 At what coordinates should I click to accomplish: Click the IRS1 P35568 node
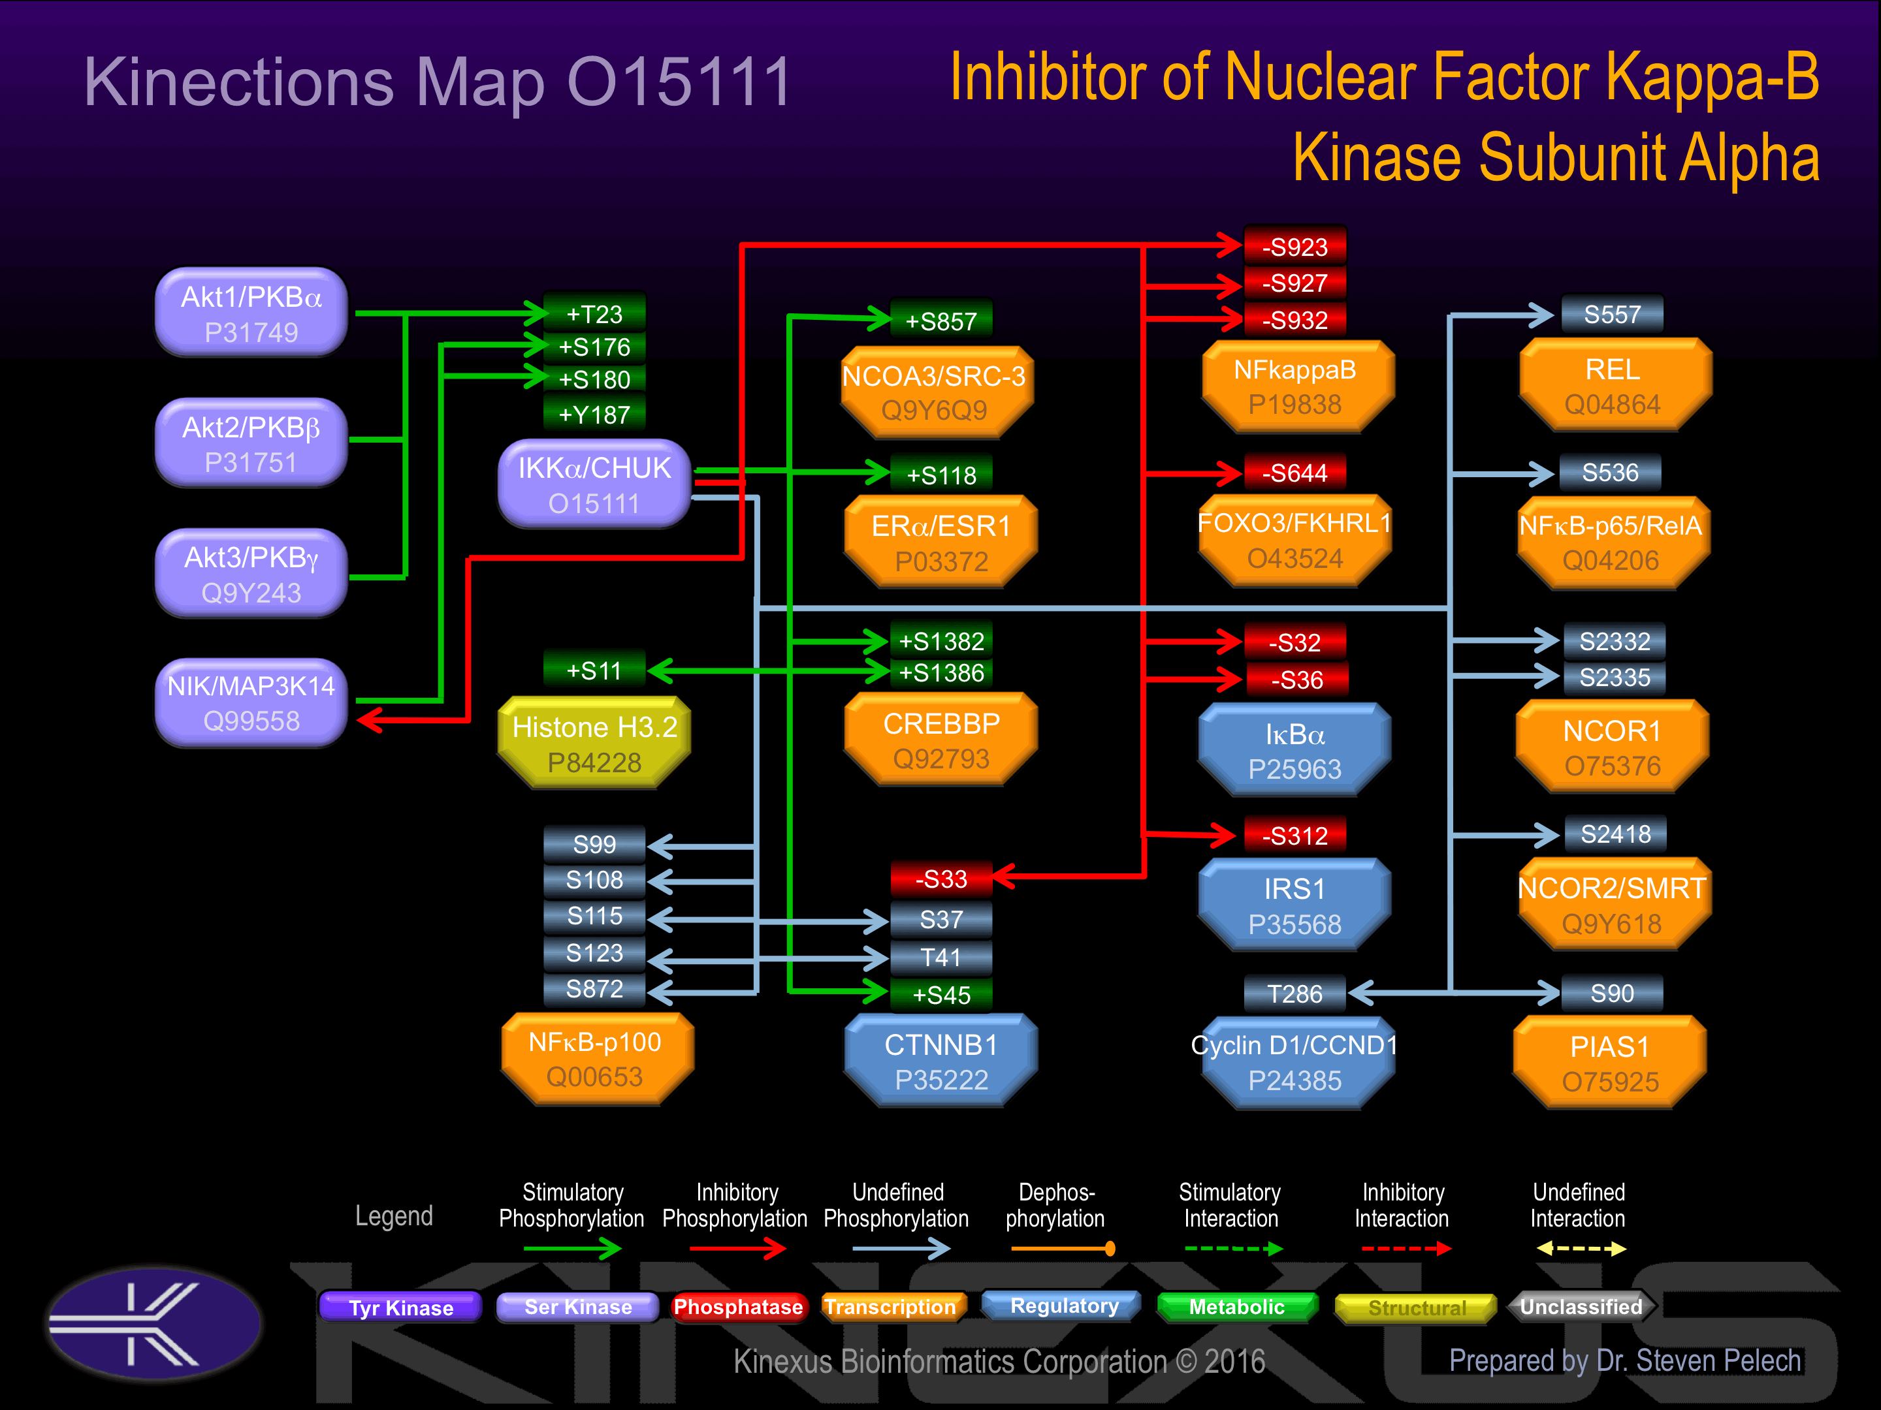(x=1294, y=905)
